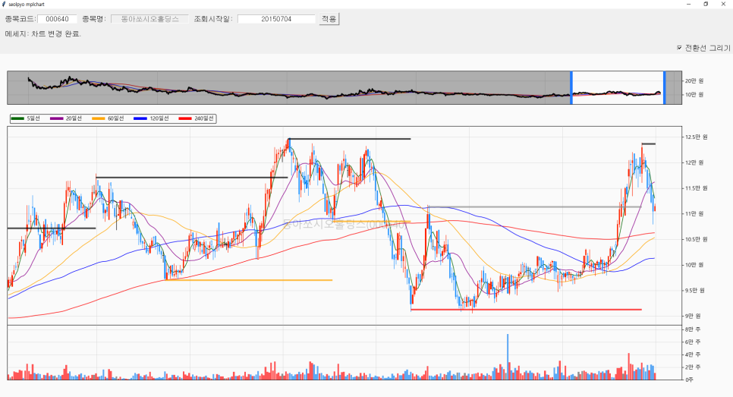Viewport: 733px width, 397px height.
Task: Click the 11만 원 price axis label
Action: (x=694, y=214)
